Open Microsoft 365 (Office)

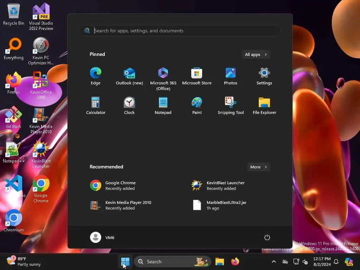coord(163,79)
